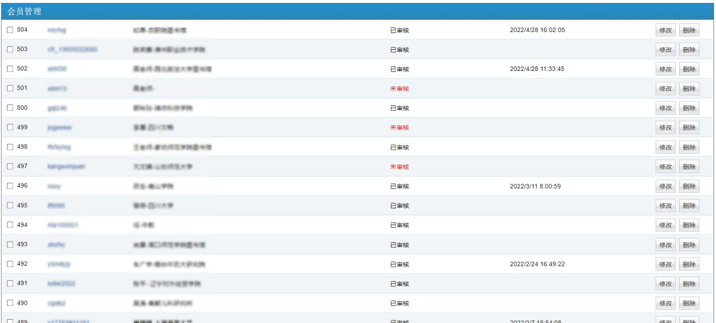Click 删除 for member 496

click(689, 186)
